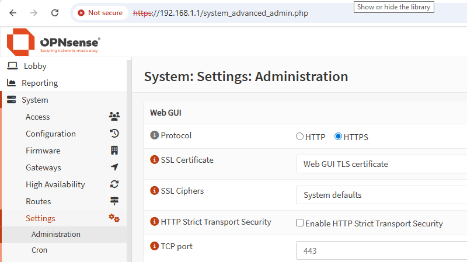467x262 pixels.
Task: Open Firmware submenu
Action: pos(43,151)
